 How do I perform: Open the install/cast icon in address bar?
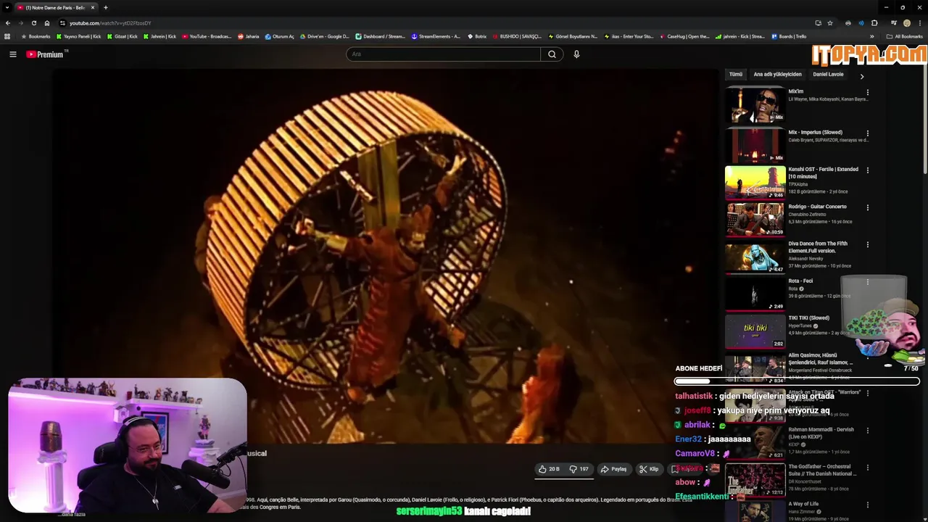[818, 23]
